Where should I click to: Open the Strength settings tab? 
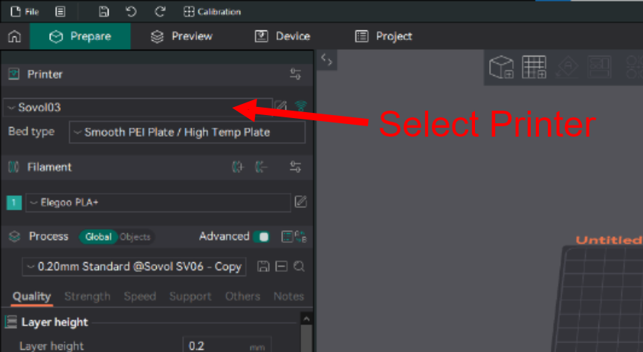click(87, 296)
